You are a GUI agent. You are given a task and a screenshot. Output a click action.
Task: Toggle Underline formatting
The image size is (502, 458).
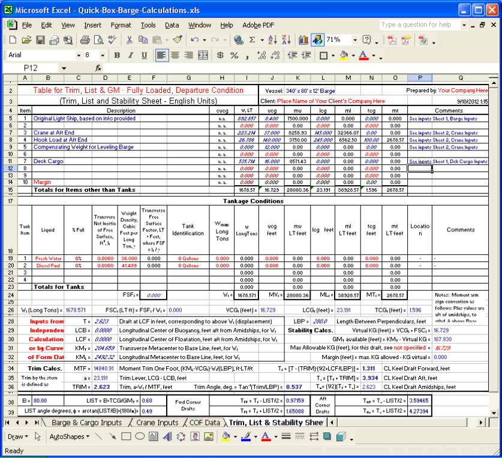click(x=145, y=55)
